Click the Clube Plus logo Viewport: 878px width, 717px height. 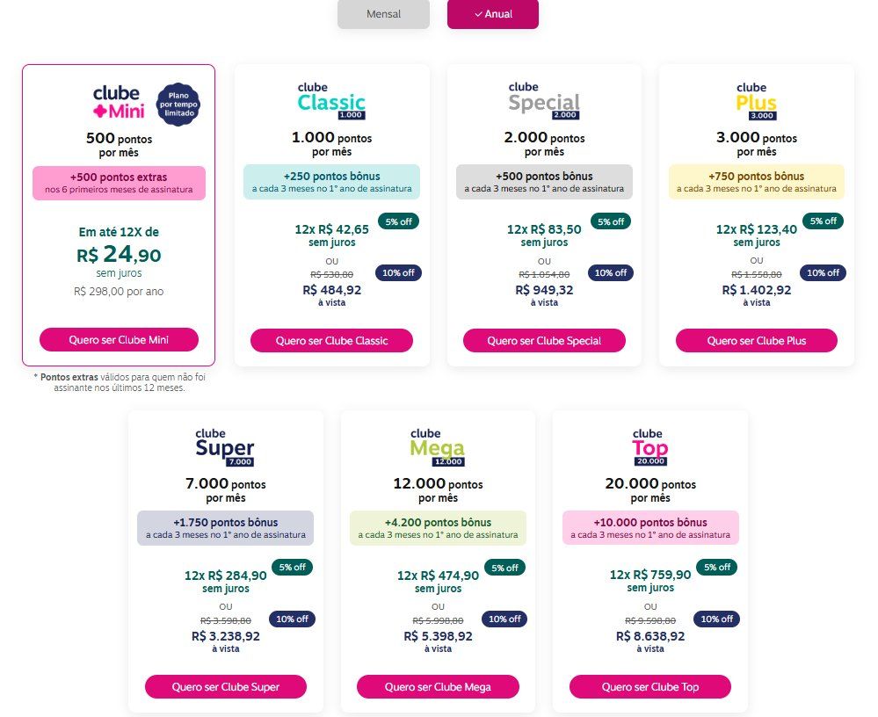click(756, 101)
